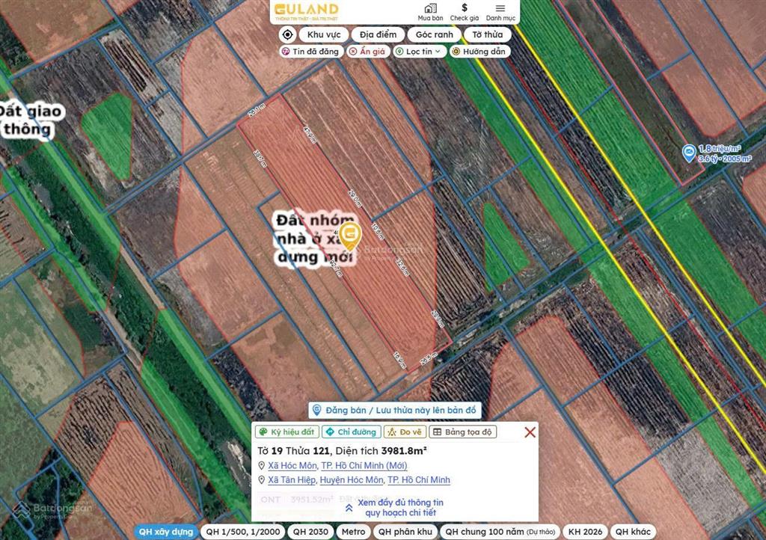The width and height of the screenshot is (766, 540).
Task: Click Đăng bán / Lưu thửa này lên bản đồ
Action: pyautogui.click(x=395, y=410)
